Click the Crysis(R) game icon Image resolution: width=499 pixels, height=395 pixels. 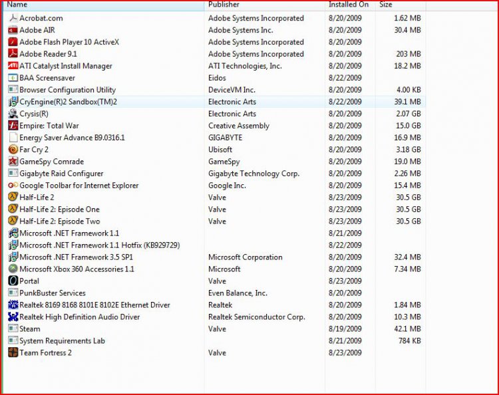pos(13,114)
